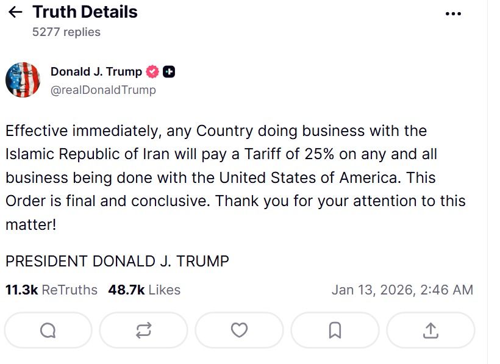View the 48.7k Likes list
Image resolution: width=500 pixels, height=364 pixels.
(141, 290)
